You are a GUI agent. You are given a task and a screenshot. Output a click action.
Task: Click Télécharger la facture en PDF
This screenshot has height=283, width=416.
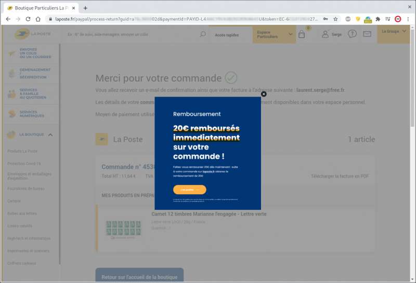point(340,176)
